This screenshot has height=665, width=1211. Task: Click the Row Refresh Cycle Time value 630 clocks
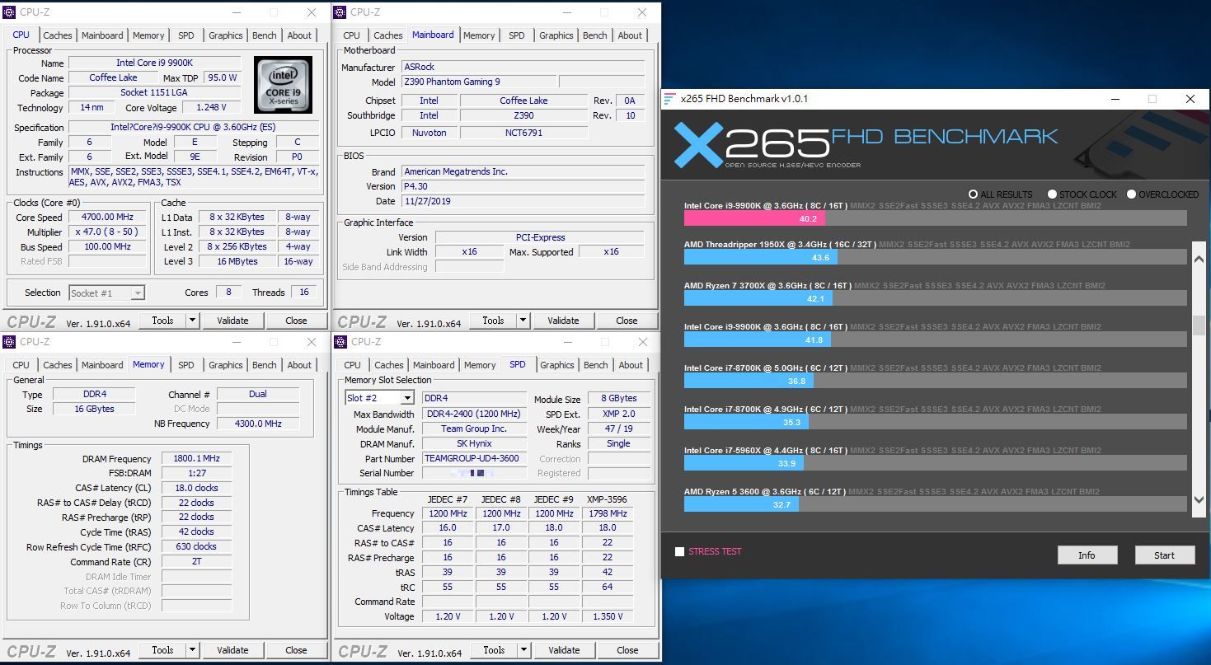tap(197, 546)
